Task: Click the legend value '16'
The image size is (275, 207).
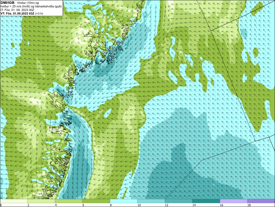Action: pyautogui.click(x=221, y=205)
